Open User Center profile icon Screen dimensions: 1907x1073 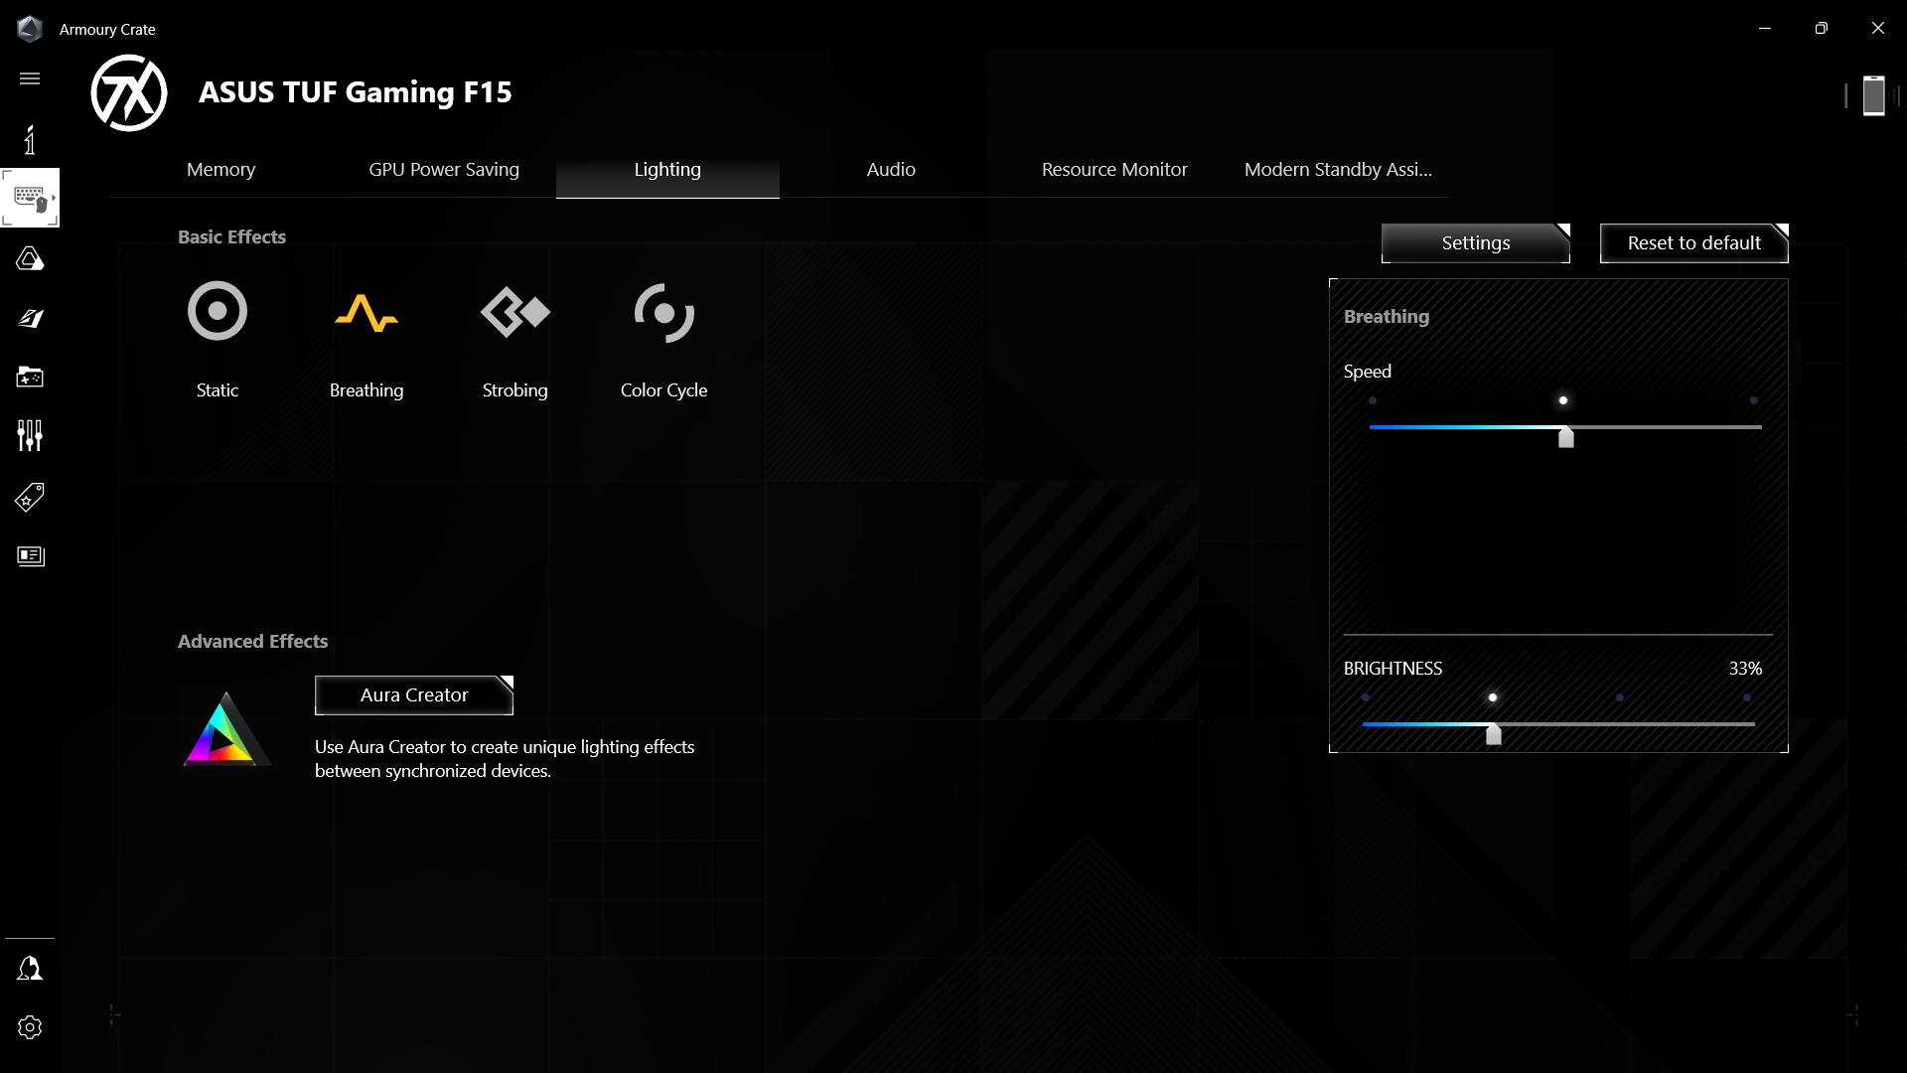tap(30, 969)
